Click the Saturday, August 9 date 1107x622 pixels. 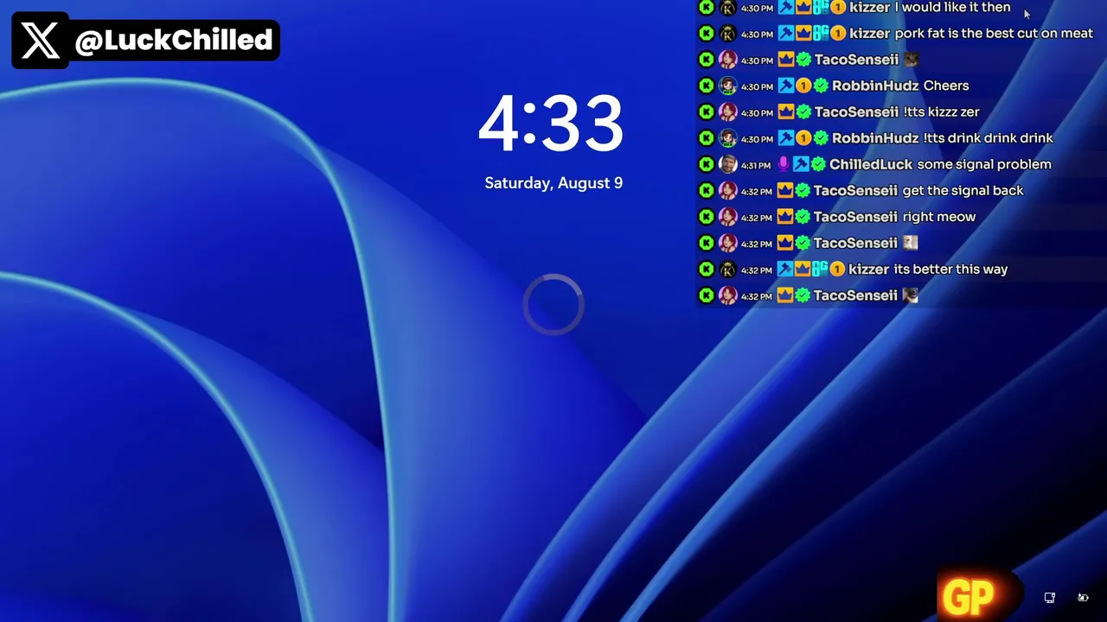pos(553,183)
